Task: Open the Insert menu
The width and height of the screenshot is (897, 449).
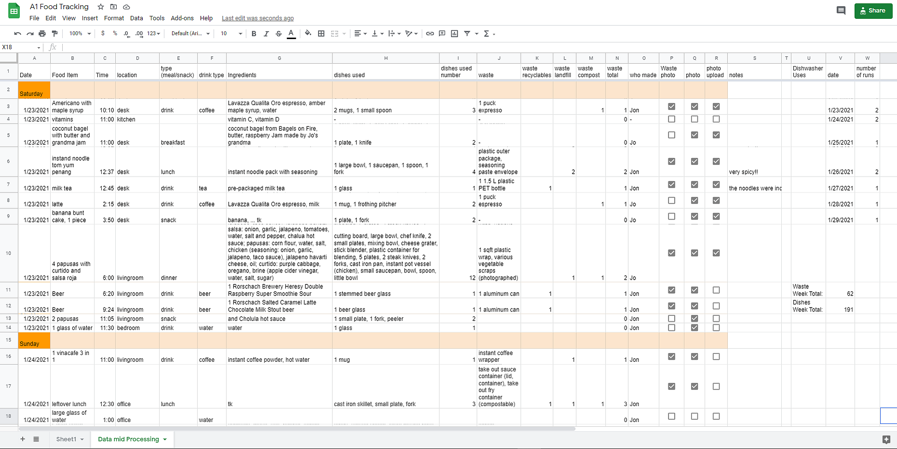Action: coord(90,18)
